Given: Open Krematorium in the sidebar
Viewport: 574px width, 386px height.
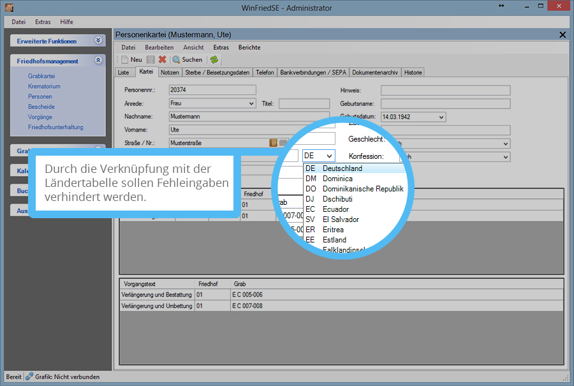Looking at the screenshot, I should [44, 86].
